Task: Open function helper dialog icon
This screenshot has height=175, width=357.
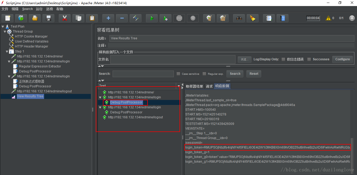Action: (x=269, y=18)
